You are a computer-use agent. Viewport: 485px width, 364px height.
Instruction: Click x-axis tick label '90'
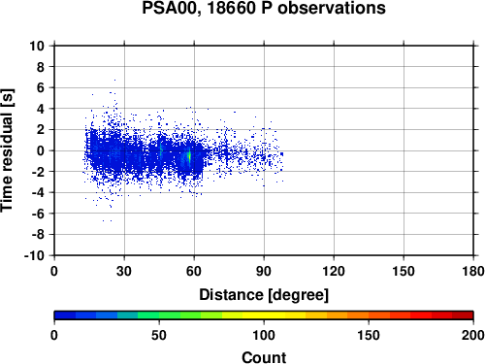pos(264,271)
